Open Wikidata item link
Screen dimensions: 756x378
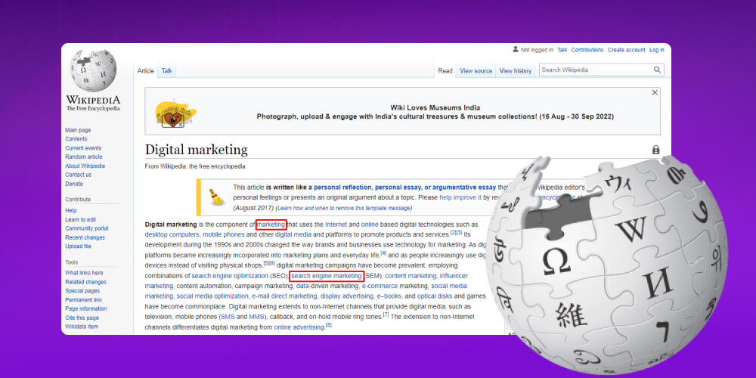click(82, 327)
